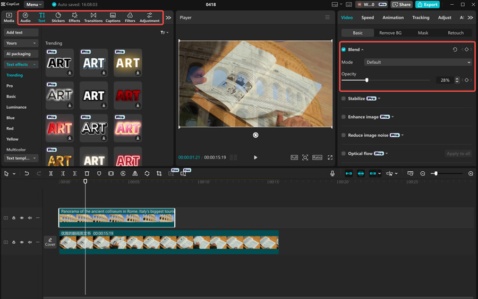Click the timeline zoom out magnifier
This screenshot has height=299, width=478.
pos(423,173)
